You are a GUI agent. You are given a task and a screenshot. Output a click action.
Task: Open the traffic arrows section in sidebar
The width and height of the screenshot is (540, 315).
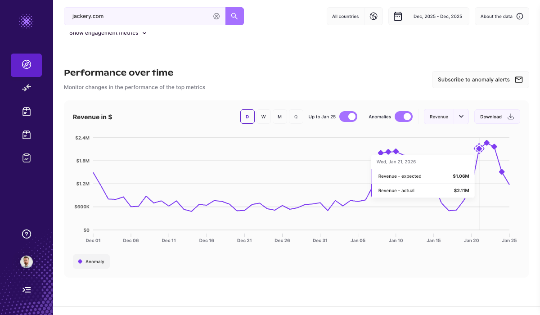point(26,88)
